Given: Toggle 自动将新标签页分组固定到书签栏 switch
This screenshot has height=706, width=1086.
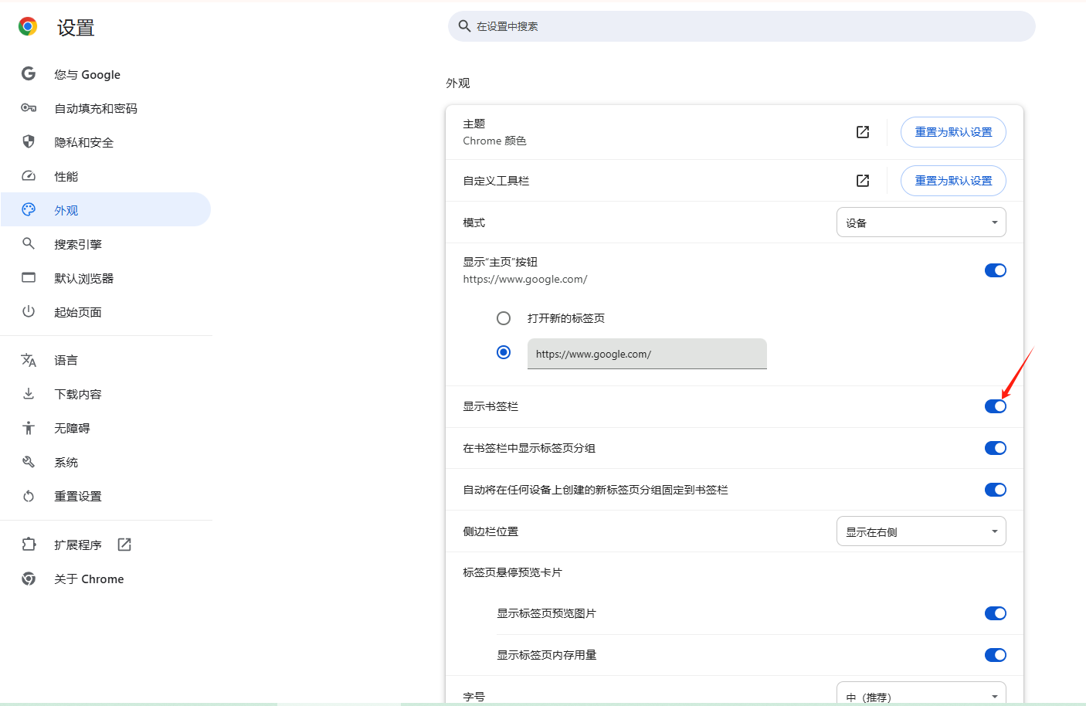Looking at the screenshot, I should click(x=996, y=490).
